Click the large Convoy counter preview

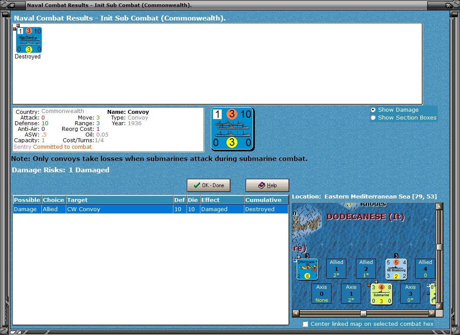pyautogui.click(x=232, y=129)
